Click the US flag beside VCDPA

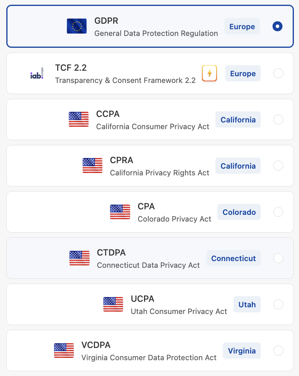(64, 350)
